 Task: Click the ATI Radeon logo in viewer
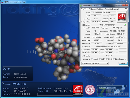(x=78, y=90)
